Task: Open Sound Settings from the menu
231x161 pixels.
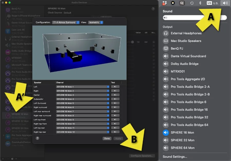Action: pyautogui.click(x=175, y=157)
